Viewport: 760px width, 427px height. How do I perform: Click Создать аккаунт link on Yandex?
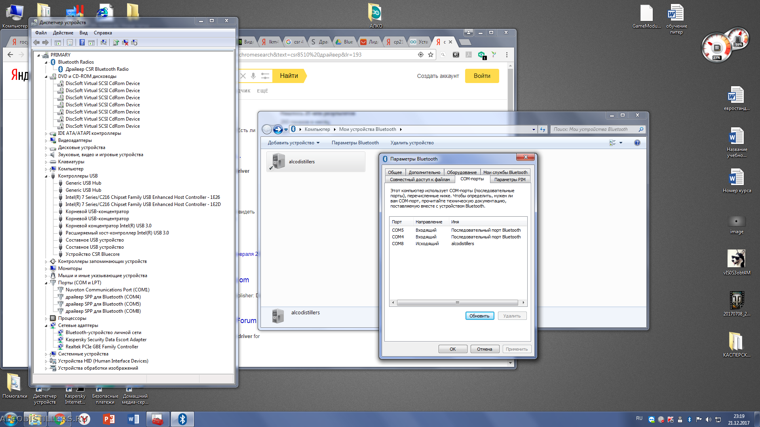click(x=438, y=76)
